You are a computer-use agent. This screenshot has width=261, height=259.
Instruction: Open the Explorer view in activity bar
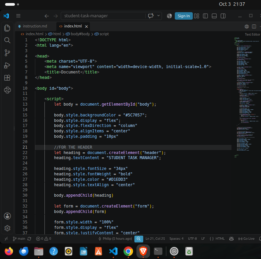click(x=7, y=28)
